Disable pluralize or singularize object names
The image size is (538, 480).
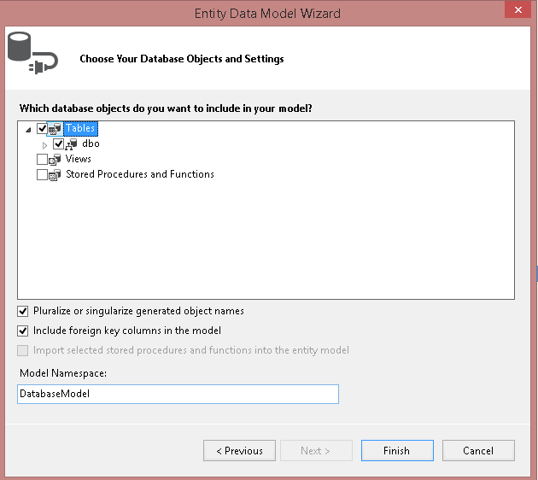(23, 311)
